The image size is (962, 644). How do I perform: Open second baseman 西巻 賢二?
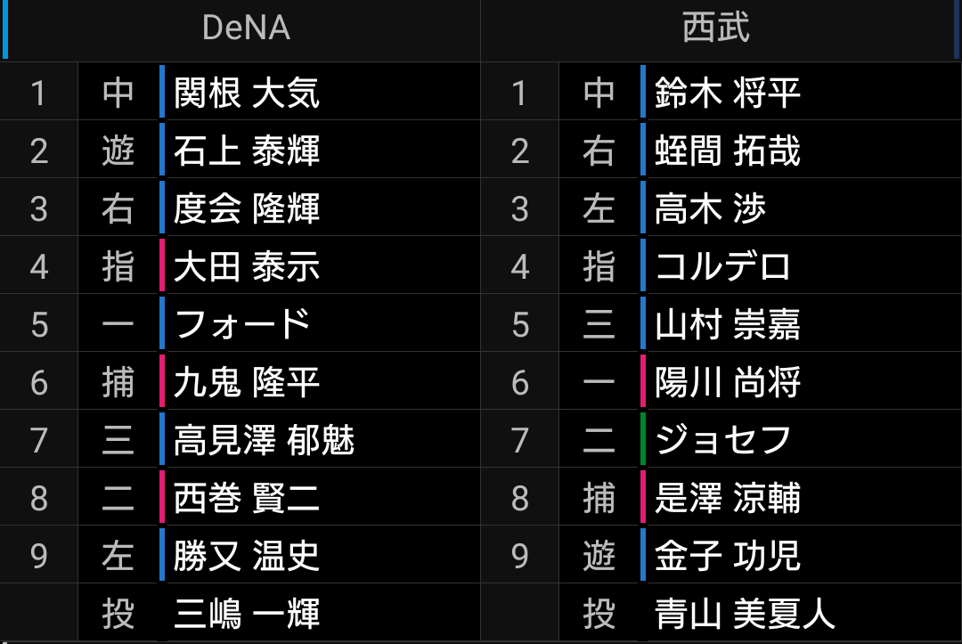[x=247, y=498]
